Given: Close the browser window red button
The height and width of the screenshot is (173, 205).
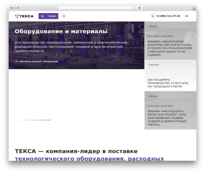Looking at the screenshot, I should point(12,8).
